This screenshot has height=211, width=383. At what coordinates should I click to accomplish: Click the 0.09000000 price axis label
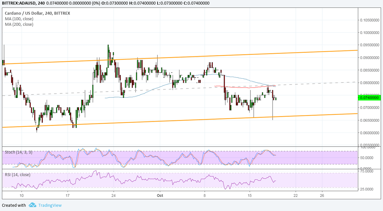[x=370, y=58]
